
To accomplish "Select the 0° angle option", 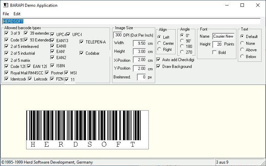I will [182, 35].
